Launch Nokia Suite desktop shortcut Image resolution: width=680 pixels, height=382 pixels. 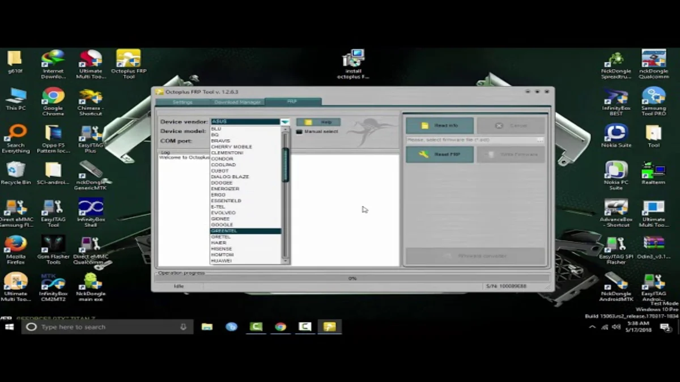(x=616, y=136)
